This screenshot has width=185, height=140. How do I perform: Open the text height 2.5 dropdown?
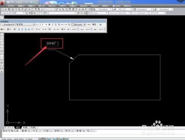[43, 25]
